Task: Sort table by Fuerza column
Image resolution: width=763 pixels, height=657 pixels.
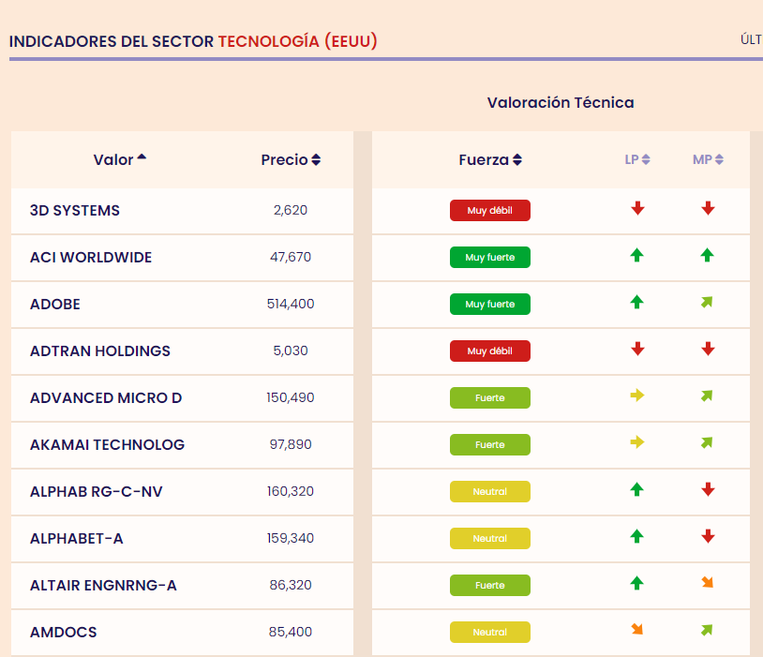Action: point(490,159)
